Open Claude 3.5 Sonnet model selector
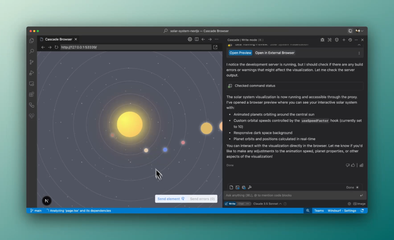Screen dimensions: 394x240 pos(267,204)
